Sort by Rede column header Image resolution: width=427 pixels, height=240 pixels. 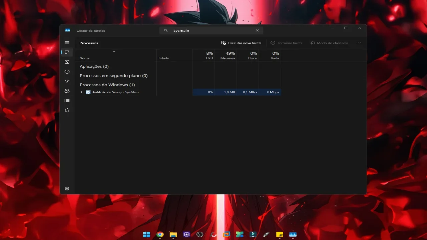(270, 55)
